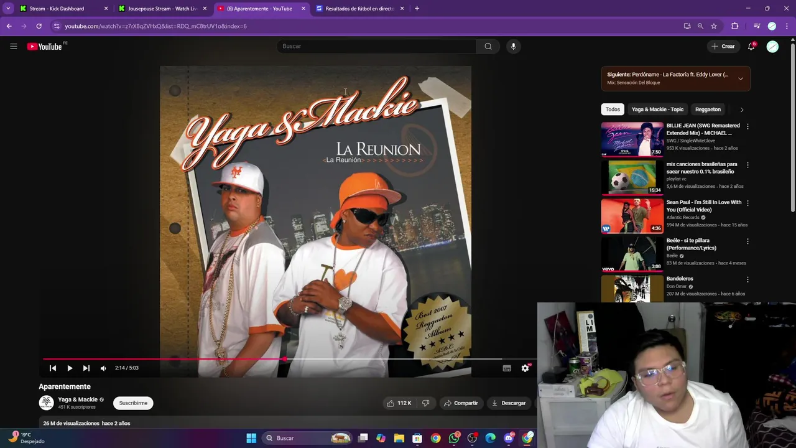This screenshot has width=796, height=448.
Task: Focus the YouTube Buscar search field
Action: [x=376, y=46]
